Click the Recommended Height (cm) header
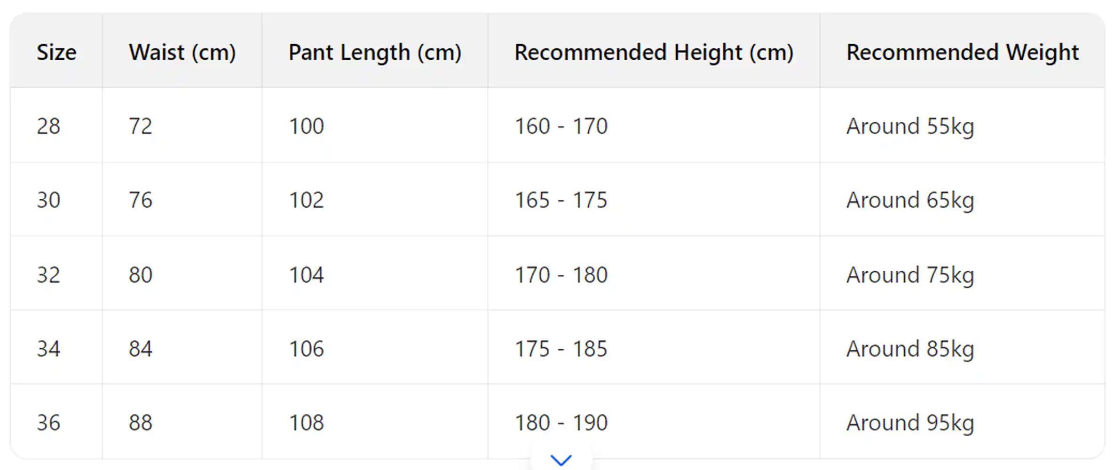The height and width of the screenshot is (470, 1114). click(654, 52)
